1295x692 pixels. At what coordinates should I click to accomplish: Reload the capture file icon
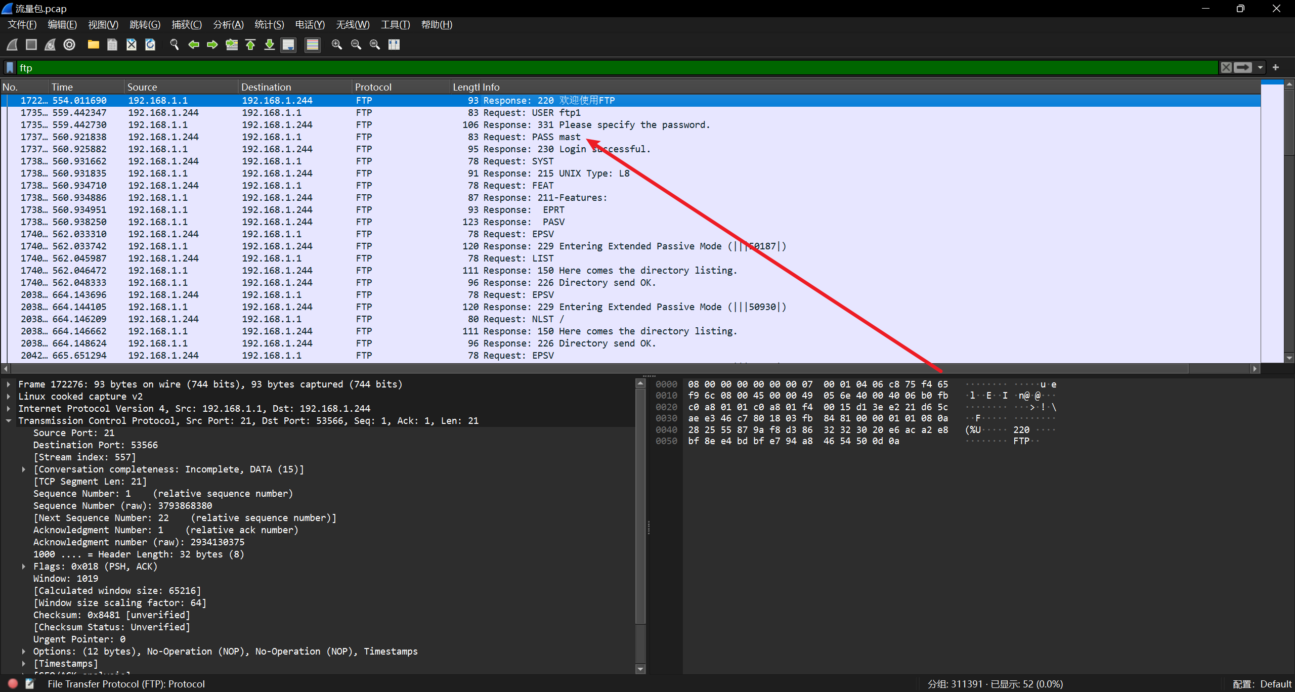point(150,45)
